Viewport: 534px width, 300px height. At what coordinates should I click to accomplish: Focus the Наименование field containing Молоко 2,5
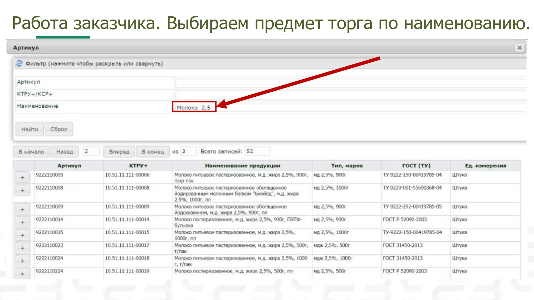pos(194,107)
